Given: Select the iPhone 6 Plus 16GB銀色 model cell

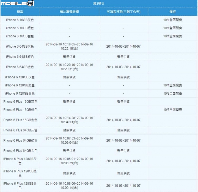Looking at the screenshot, I should [20, 110].
